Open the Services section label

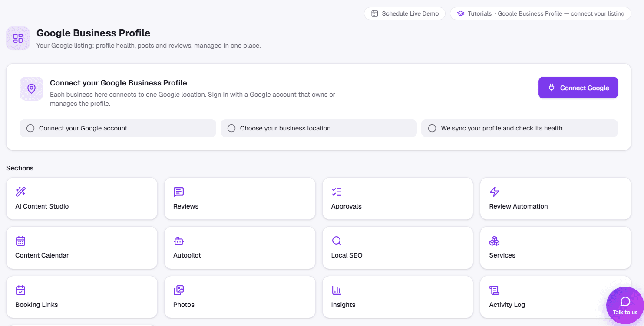(502, 255)
